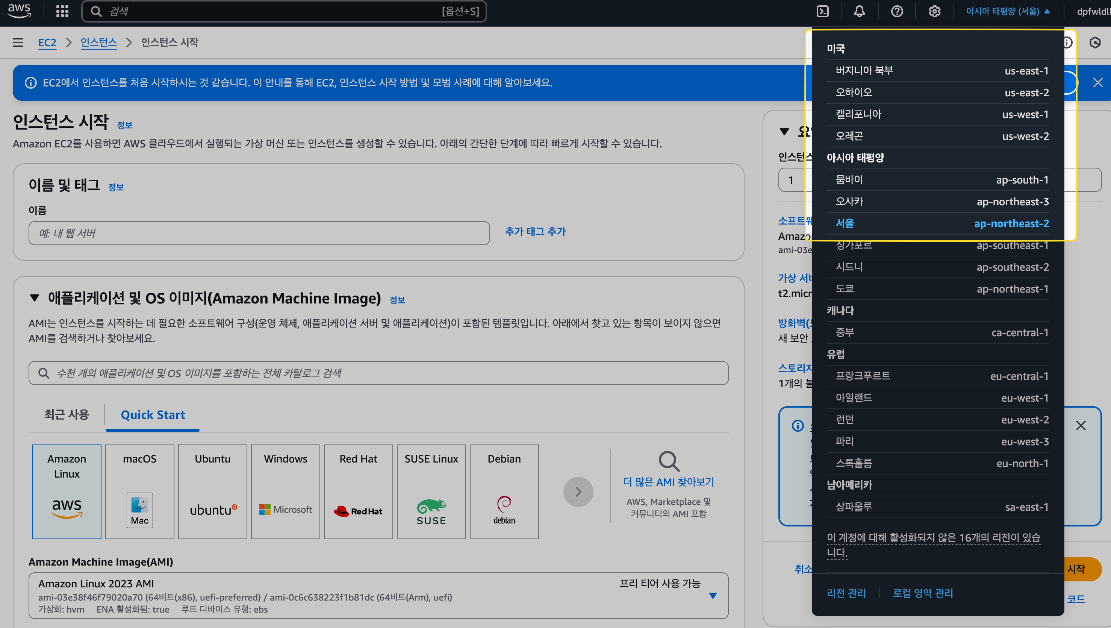This screenshot has height=628, width=1111.
Task: Choose region 오하이오 us-east-2
Action: click(x=938, y=93)
